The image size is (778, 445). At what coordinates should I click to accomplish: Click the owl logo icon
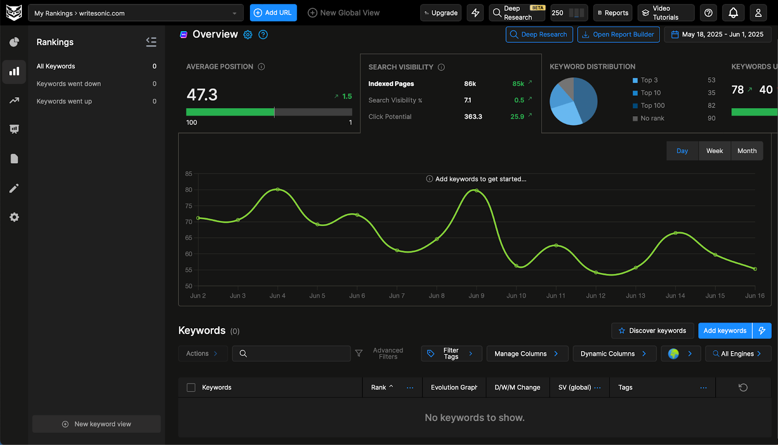[x=14, y=13]
